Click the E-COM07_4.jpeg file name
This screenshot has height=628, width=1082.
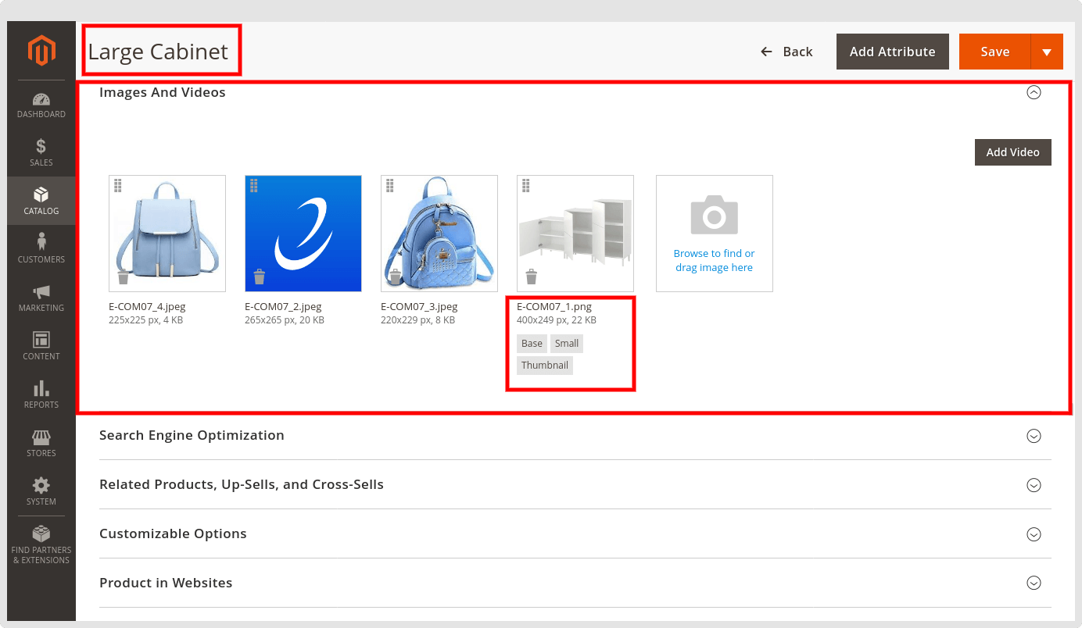pos(147,306)
